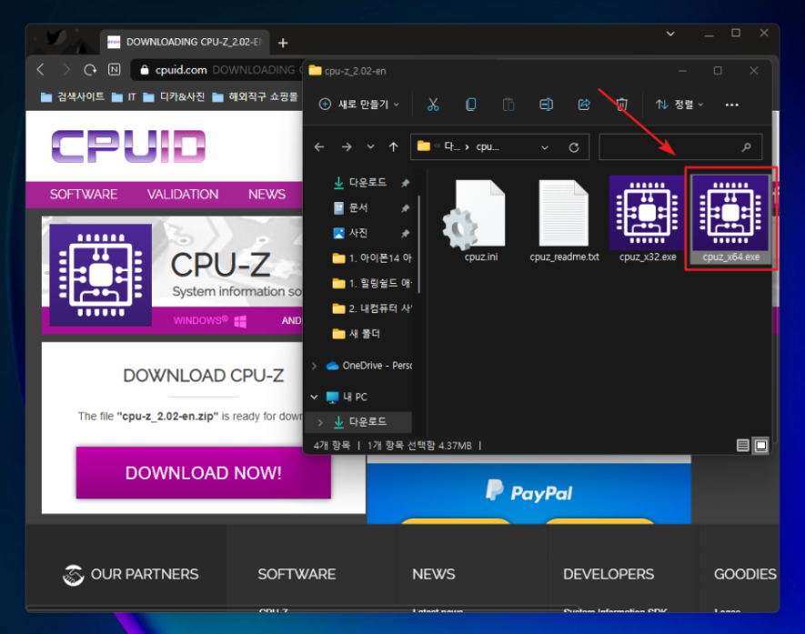This screenshot has height=634, width=805.
Task: Click the Rename icon in Explorer toolbar
Action: (547, 105)
